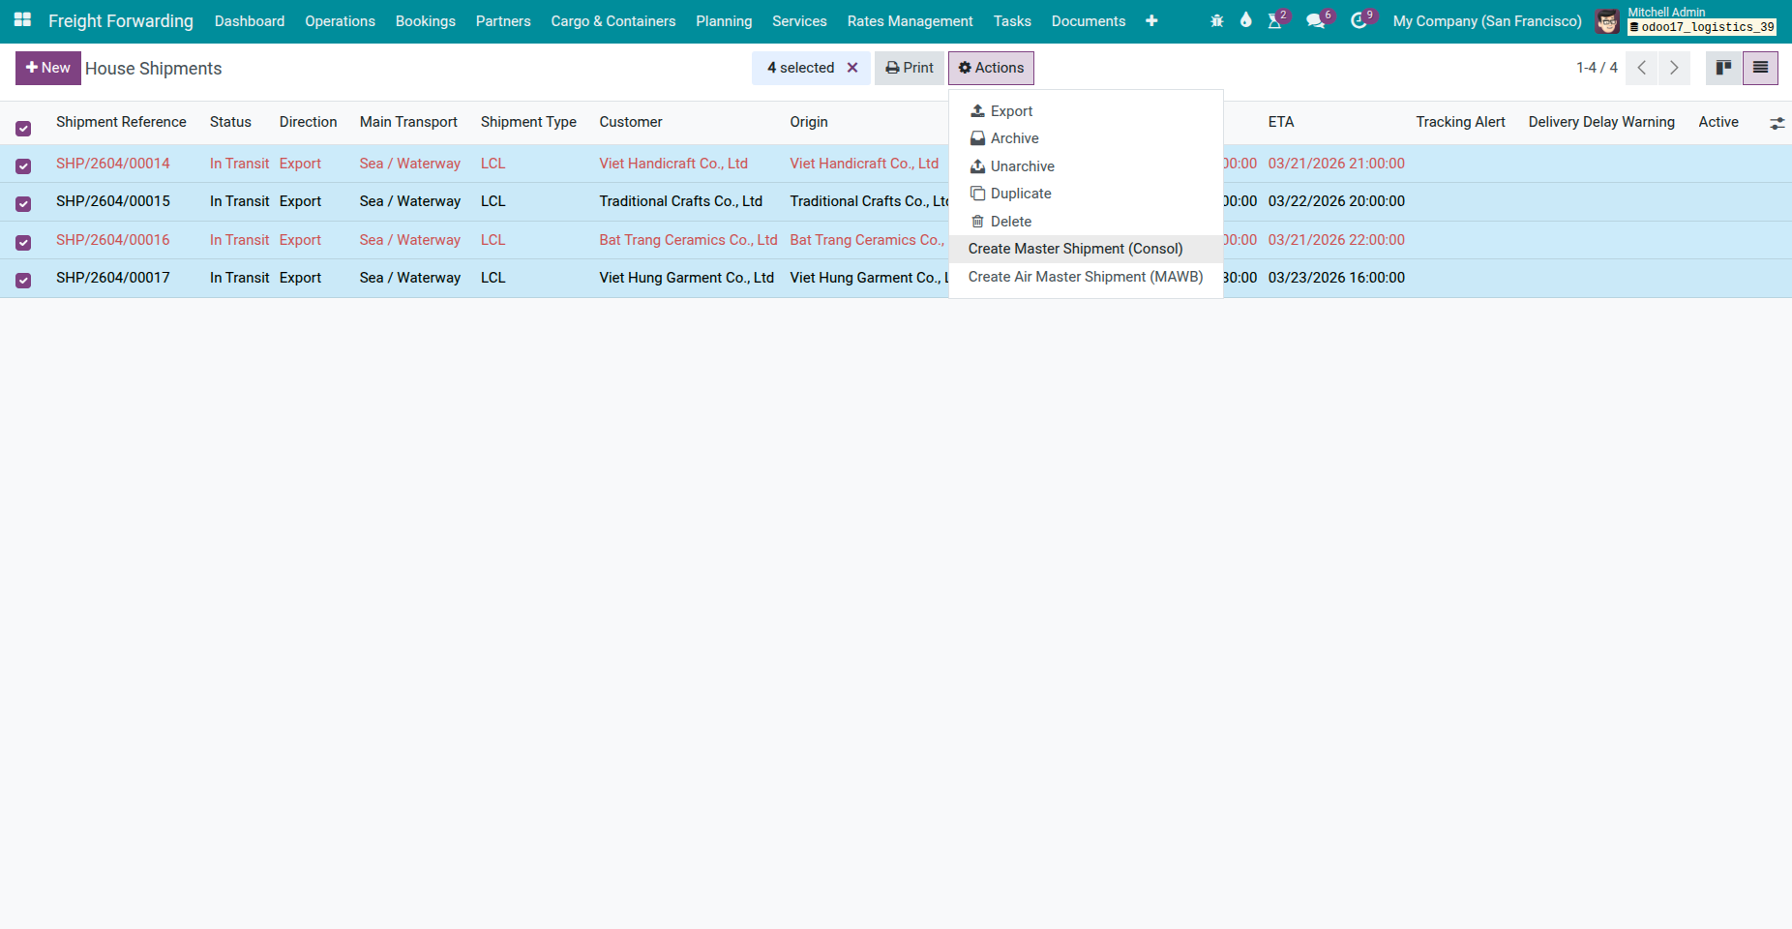Click the New button
This screenshot has width=1792, height=929.
[x=48, y=68]
